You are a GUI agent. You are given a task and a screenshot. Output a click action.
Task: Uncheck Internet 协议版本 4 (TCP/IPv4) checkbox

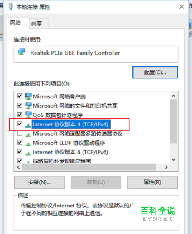[x=20, y=124]
